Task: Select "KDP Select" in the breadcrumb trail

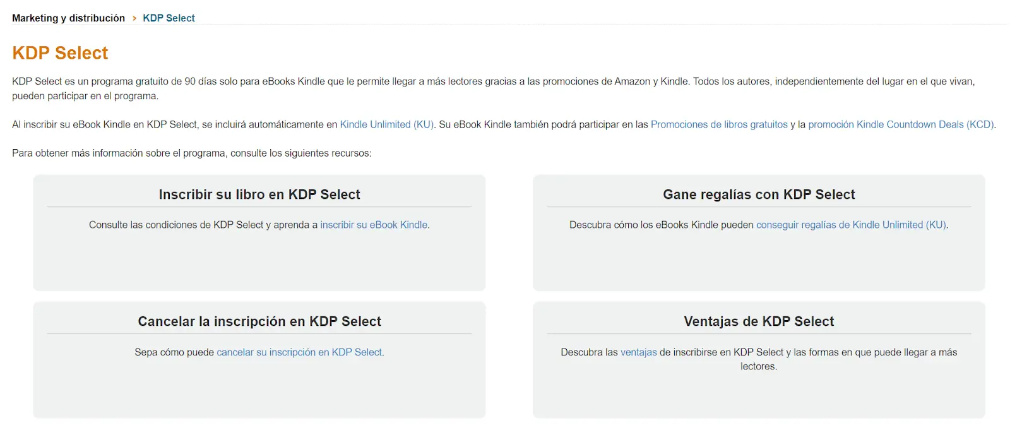Action: pos(169,18)
